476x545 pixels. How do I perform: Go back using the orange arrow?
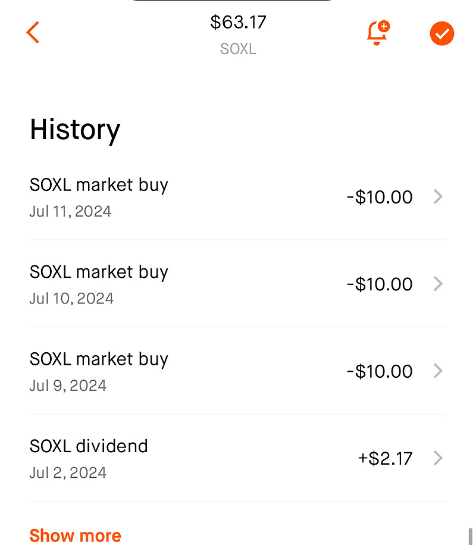(33, 32)
